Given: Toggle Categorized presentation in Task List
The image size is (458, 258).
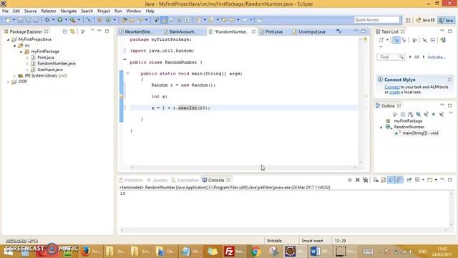Looking at the screenshot, I should 396,40.
